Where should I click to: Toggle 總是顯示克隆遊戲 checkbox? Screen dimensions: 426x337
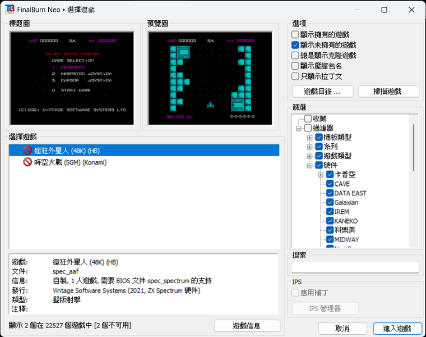(295, 56)
